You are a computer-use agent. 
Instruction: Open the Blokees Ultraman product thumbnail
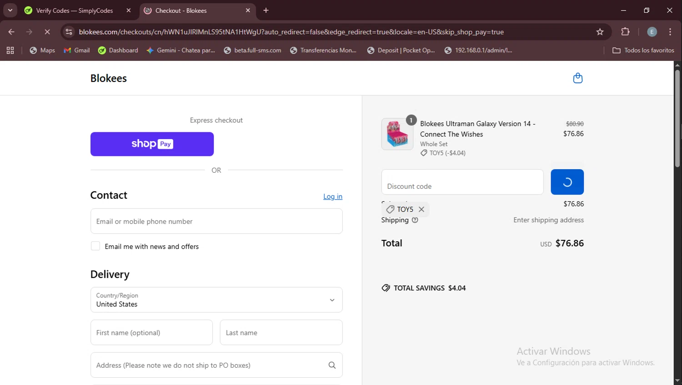pos(397,134)
